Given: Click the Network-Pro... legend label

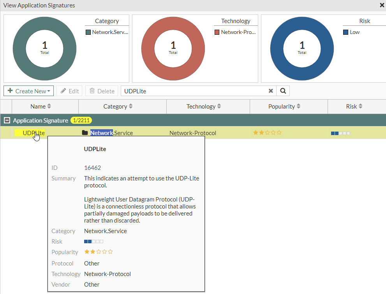Looking at the screenshot, I should [238, 32].
